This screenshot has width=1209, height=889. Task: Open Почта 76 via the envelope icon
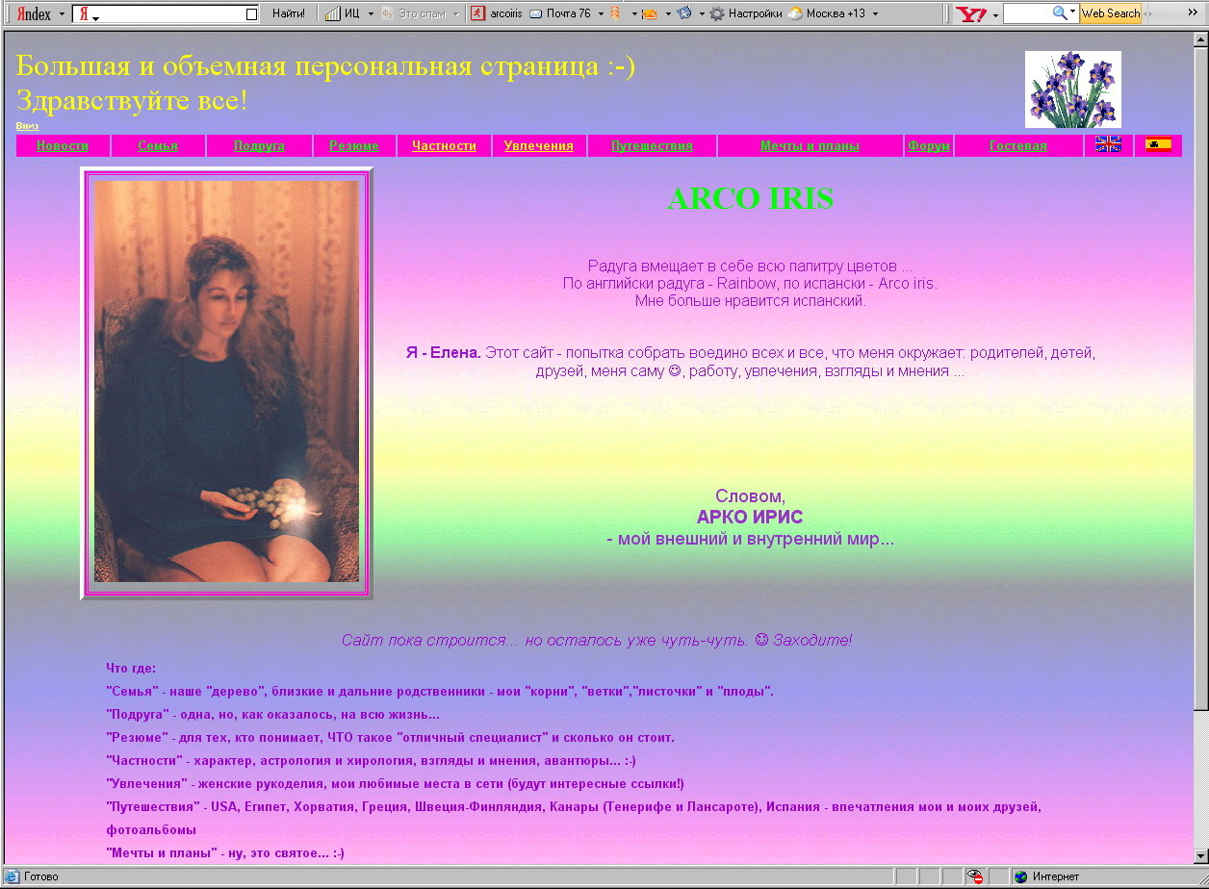(535, 13)
